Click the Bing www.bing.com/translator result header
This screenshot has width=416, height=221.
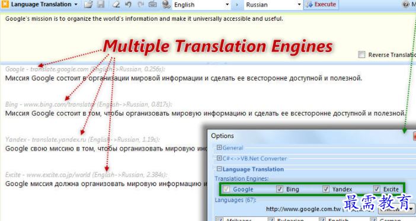(89, 104)
